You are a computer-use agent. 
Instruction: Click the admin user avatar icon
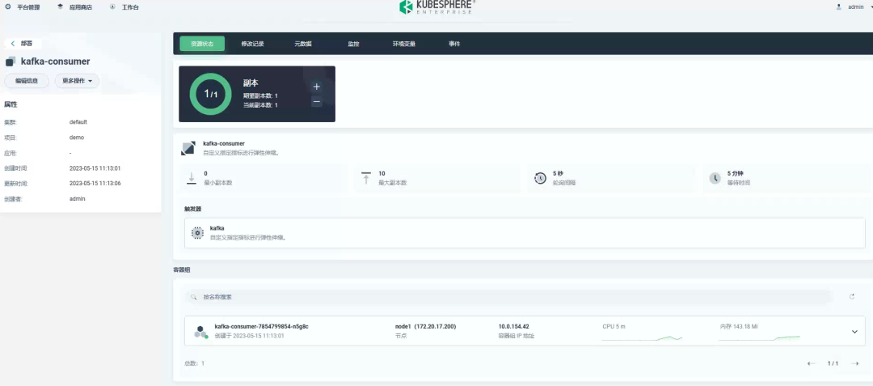click(x=838, y=6)
